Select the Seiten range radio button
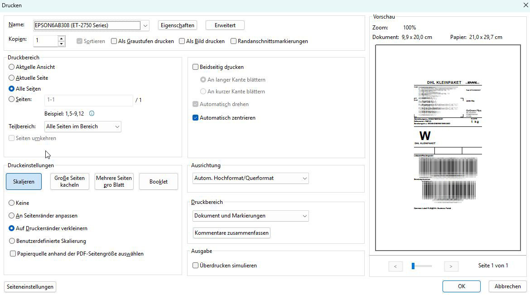This screenshot has width=530, height=295. (11, 99)
